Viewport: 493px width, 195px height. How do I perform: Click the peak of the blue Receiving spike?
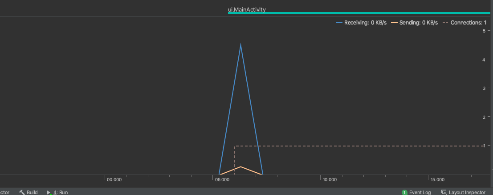point(241,45)
